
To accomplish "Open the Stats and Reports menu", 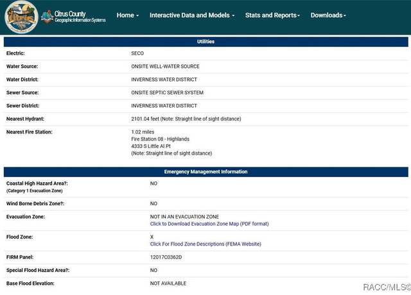I will click(272, 15).
